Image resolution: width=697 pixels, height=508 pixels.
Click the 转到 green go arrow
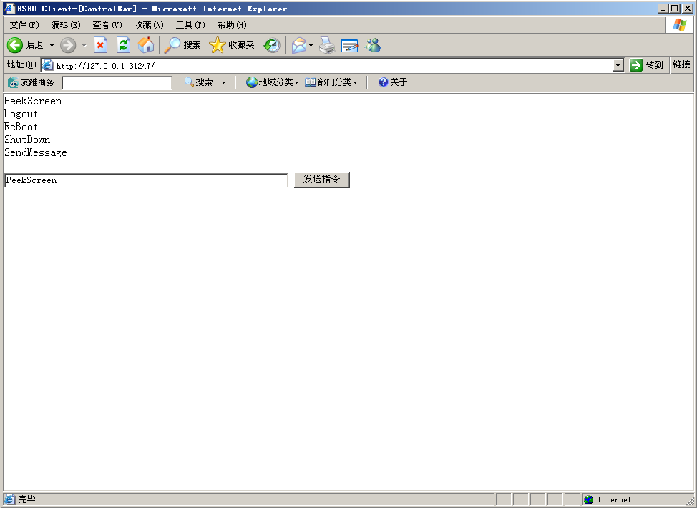636,65
